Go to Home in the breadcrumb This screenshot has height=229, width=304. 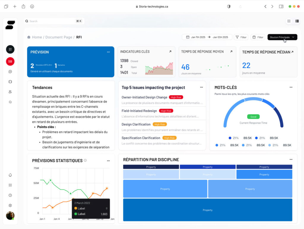(x=37, y=37)
